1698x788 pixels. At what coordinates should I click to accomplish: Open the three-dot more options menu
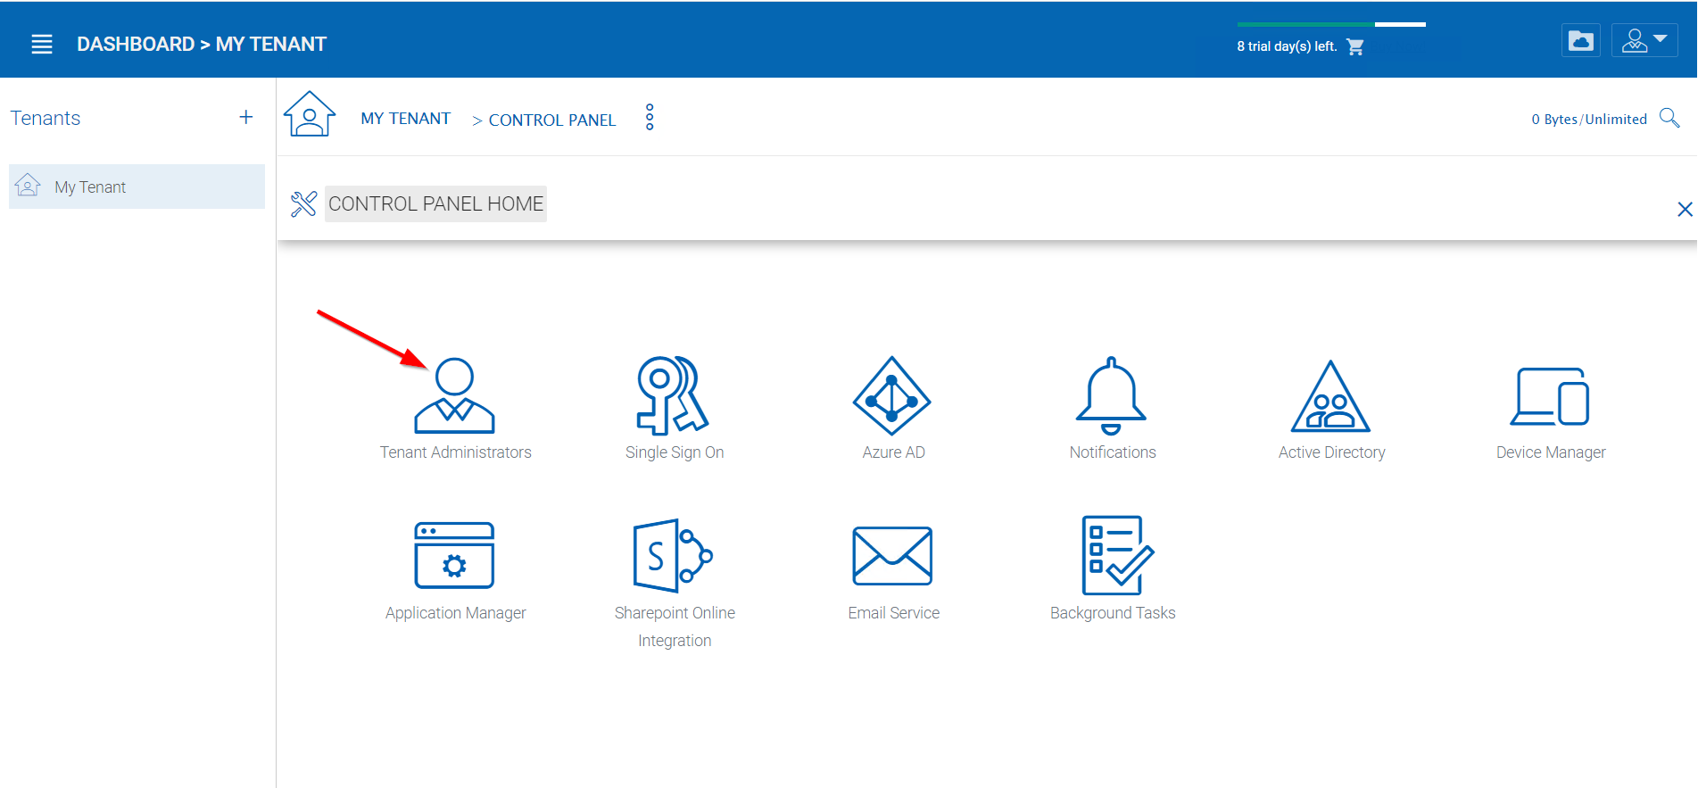650,117
